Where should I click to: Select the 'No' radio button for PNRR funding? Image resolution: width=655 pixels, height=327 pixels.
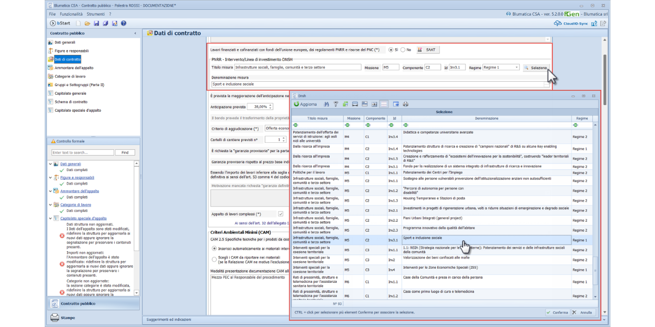point(403,50)
